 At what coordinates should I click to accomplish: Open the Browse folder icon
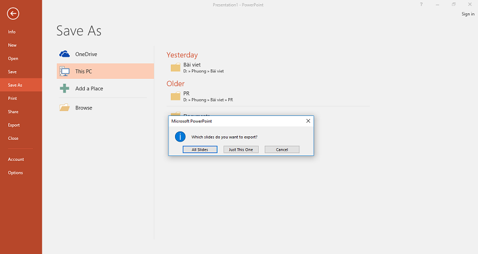65,108
